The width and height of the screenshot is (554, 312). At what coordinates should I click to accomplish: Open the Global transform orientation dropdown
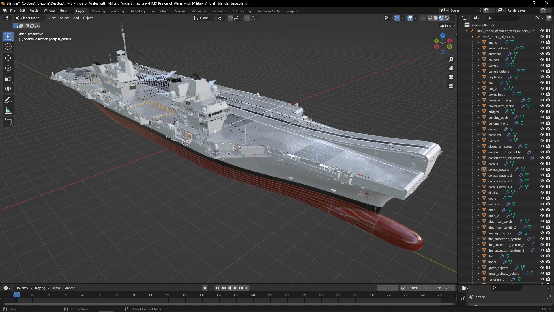point(204,18)
